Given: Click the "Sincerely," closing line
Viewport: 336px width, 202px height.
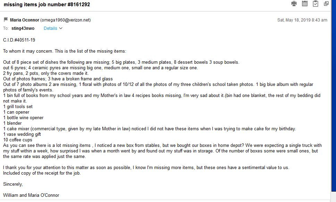Looking at the screenshot, I should click(13, 184).
